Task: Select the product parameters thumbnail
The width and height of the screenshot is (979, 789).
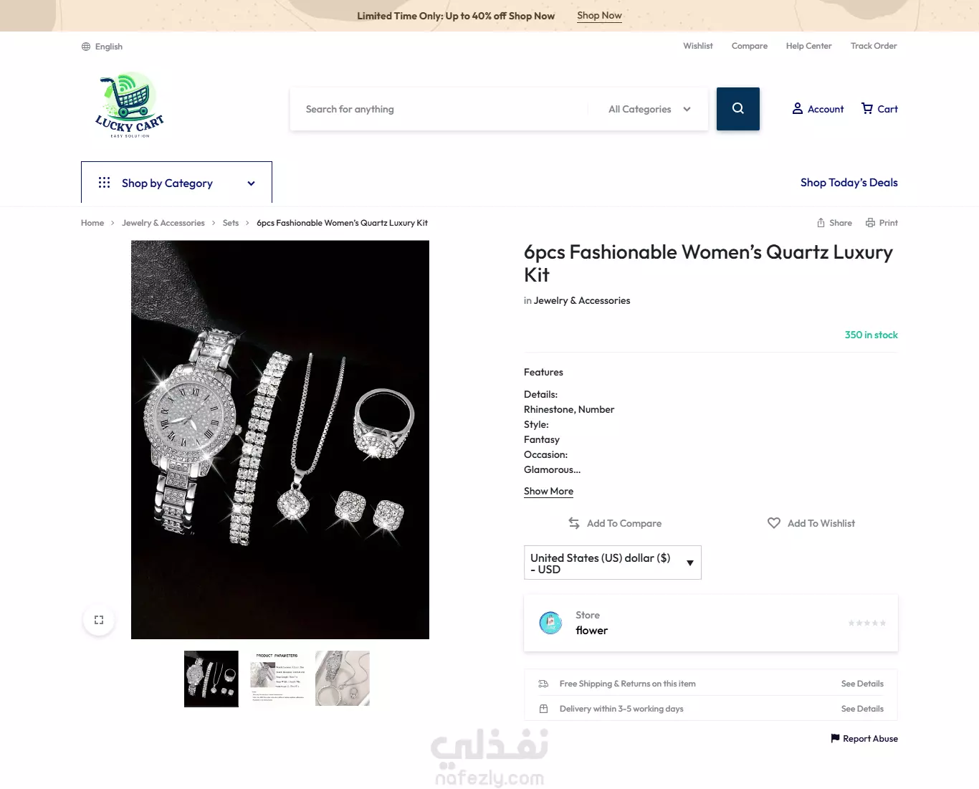Action: pyautogui.click(x=277, y=679)
